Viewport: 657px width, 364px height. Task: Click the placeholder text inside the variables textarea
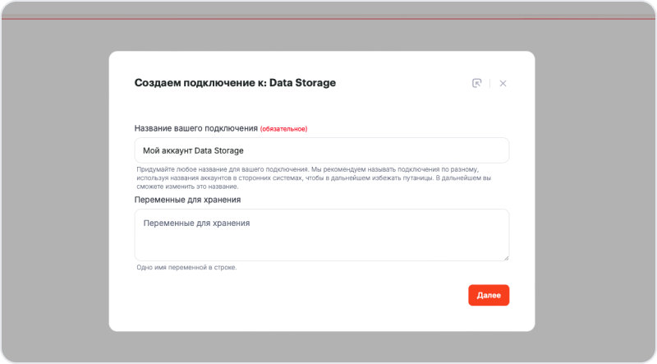pos(195,223)
